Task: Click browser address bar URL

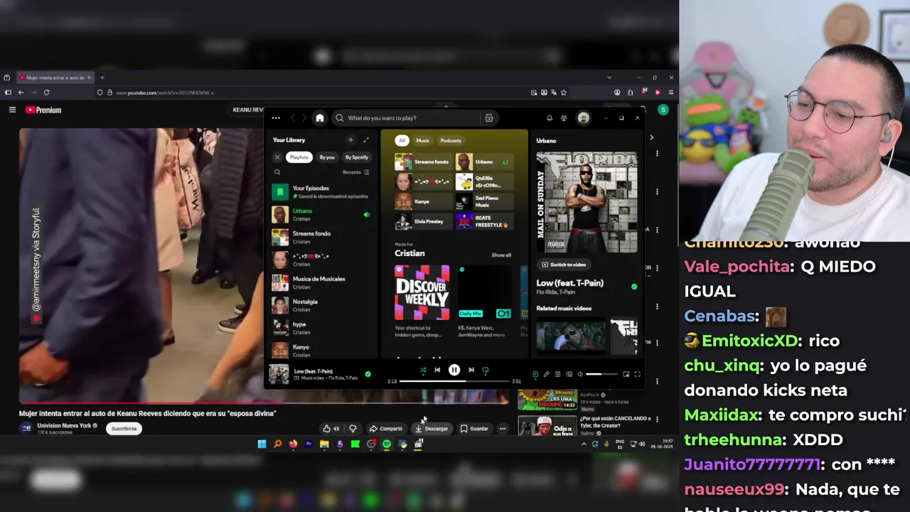Action: click(x=165, y=92)
